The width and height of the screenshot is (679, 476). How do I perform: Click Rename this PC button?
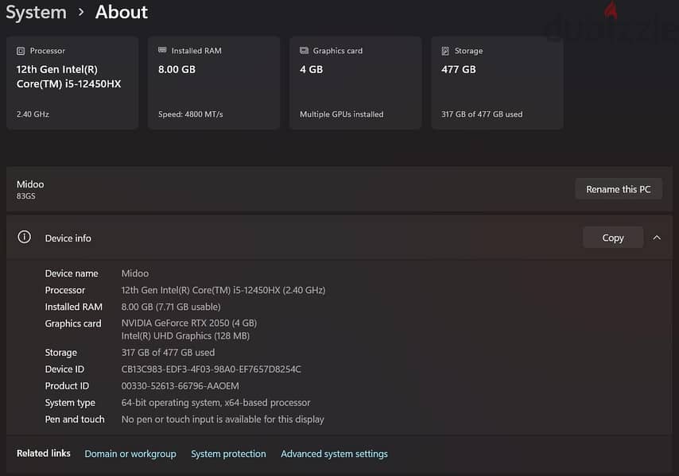tap(619, 189)
